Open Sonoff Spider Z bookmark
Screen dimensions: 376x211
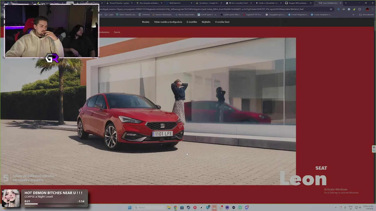click(207, 15)
